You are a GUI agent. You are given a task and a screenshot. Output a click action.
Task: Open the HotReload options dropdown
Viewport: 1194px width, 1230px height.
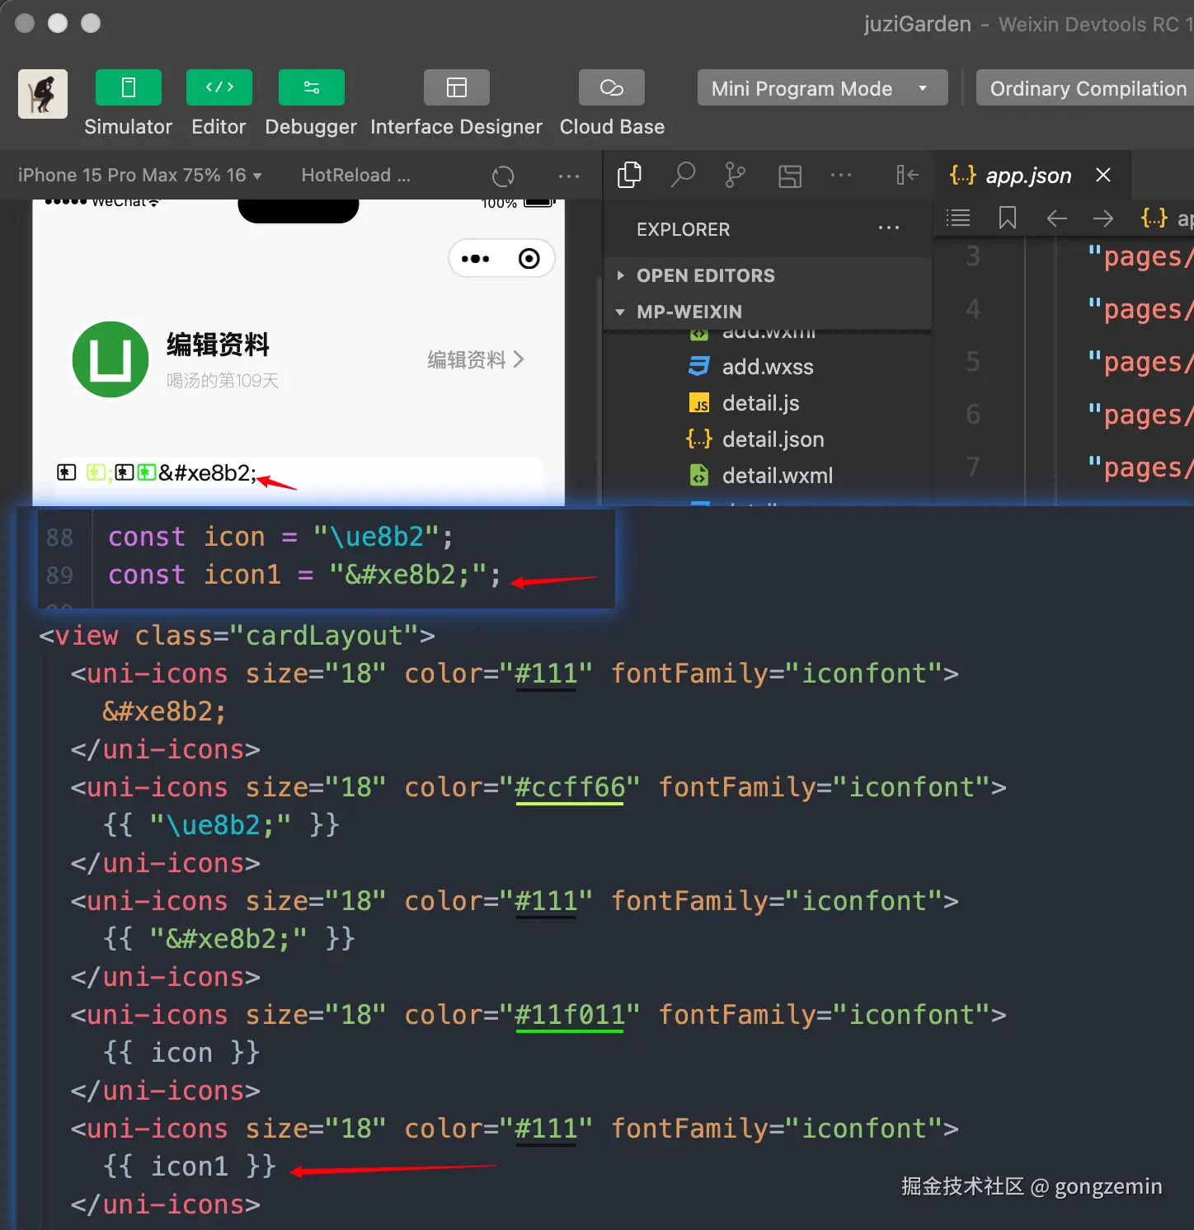coord(355,175)
